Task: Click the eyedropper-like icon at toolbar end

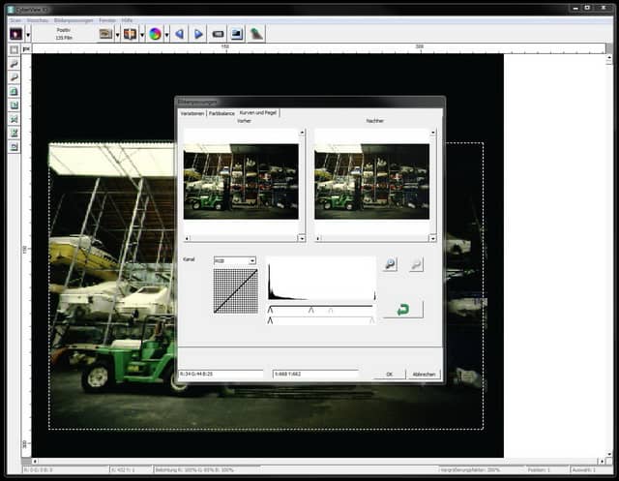Action: pos(256,34)
